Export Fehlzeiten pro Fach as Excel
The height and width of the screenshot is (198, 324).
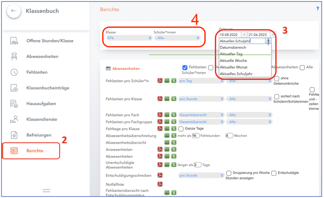tap(174, 115)
